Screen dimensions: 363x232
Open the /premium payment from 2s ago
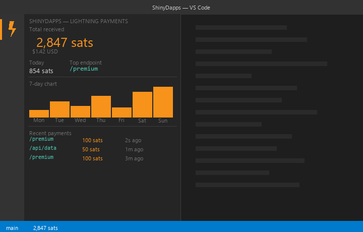pyautogui.click(x=41, y=139)
